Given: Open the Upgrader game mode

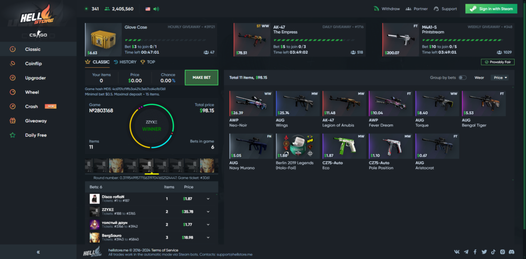Looking at the screenshot, I should click(38, 78).
